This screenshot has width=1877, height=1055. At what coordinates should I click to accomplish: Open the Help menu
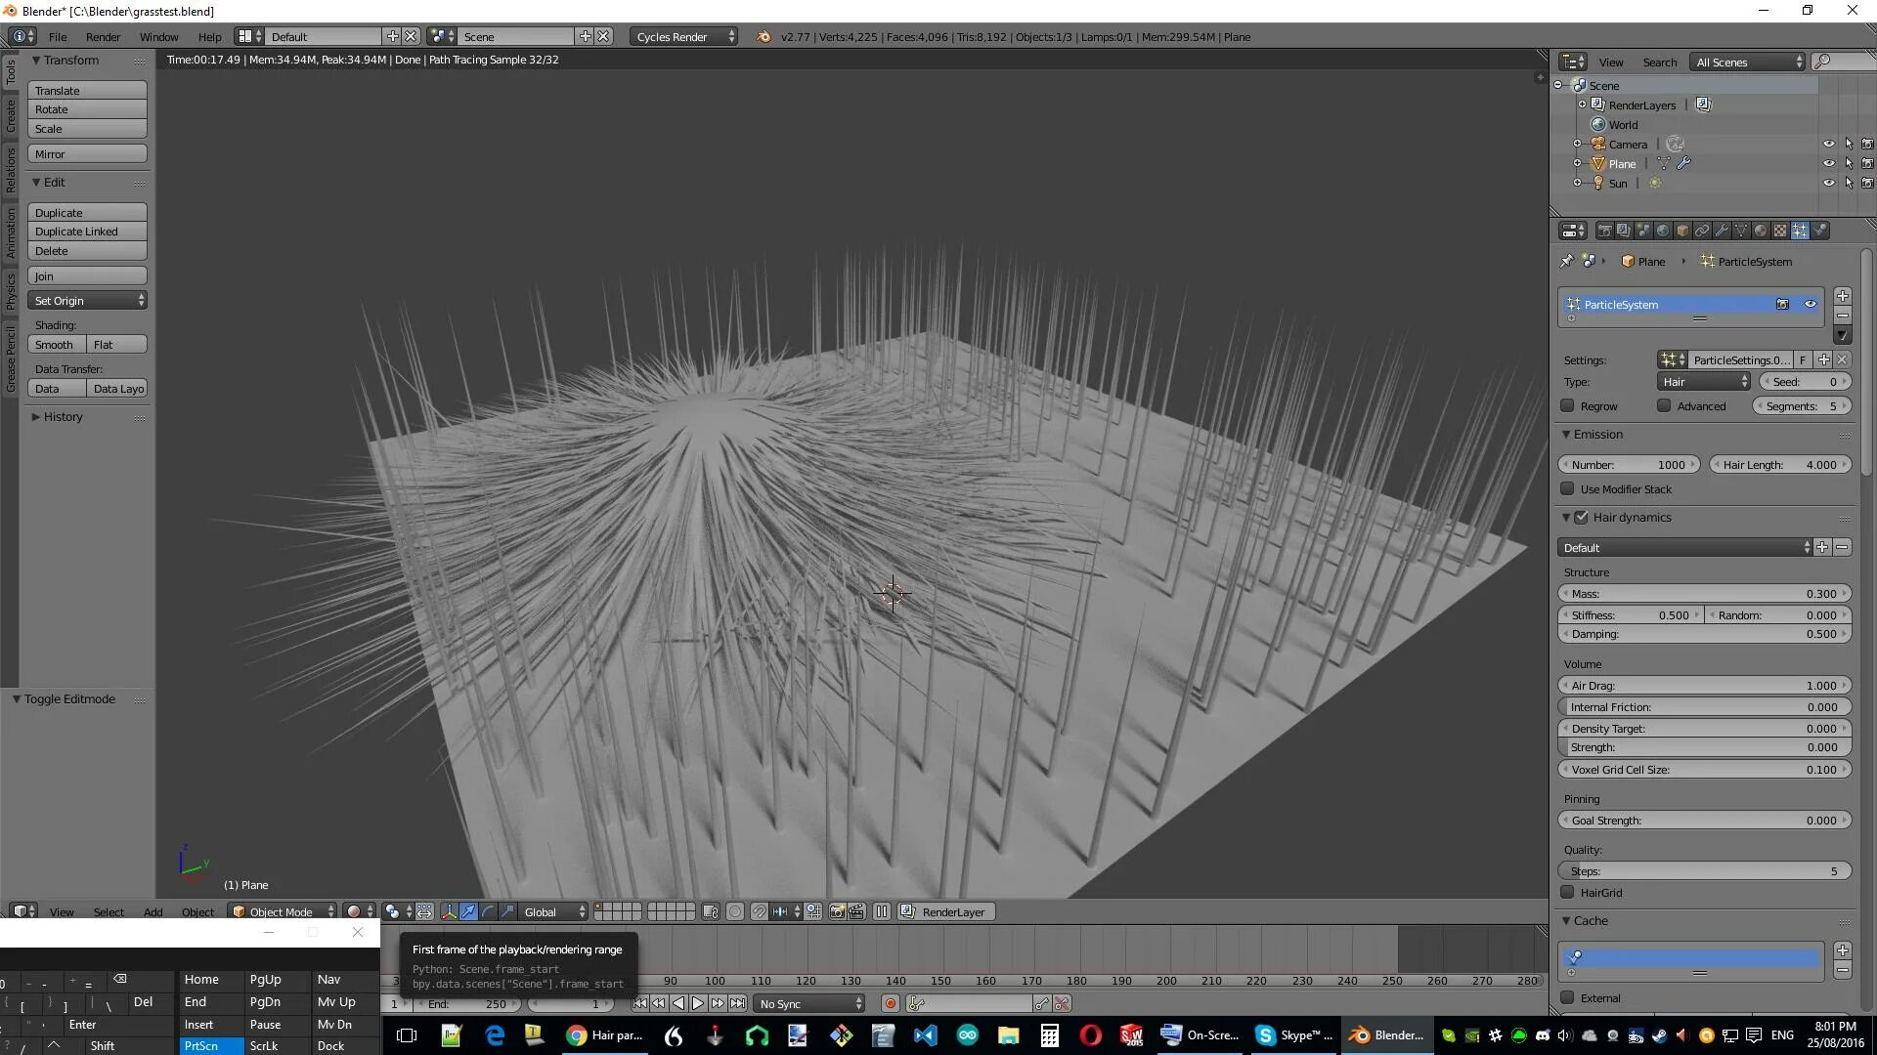pos(209,36)
